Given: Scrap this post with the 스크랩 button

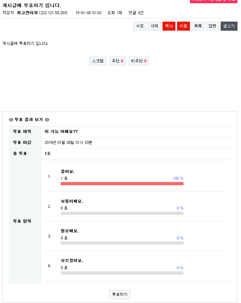Looking at the screenshot, I should click(x=98, y=61).
